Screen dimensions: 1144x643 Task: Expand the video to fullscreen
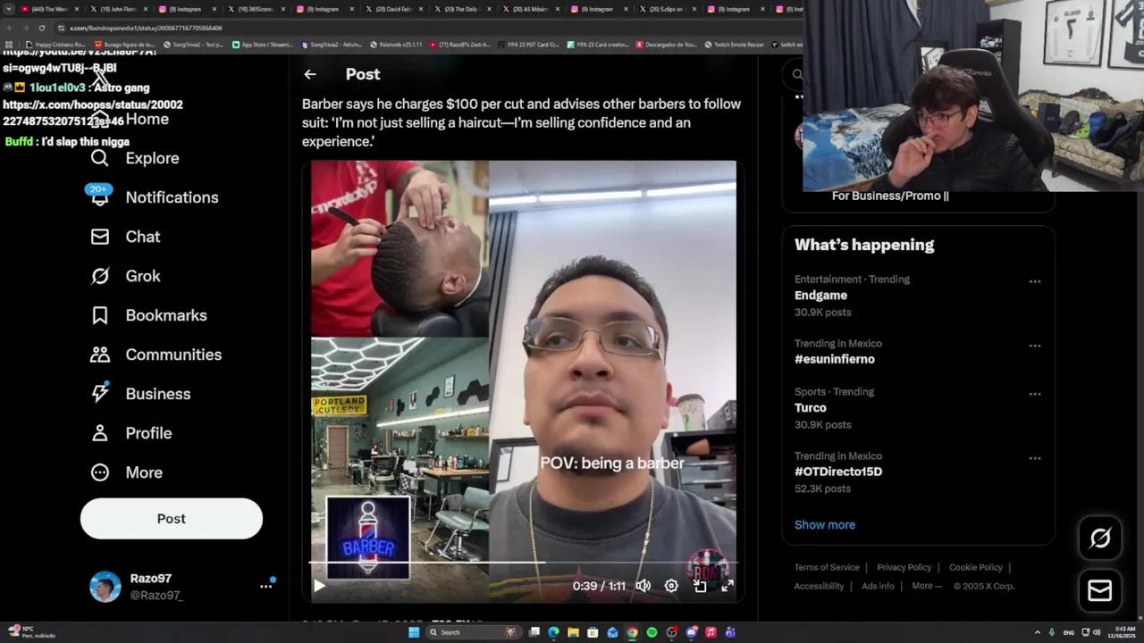click(x=728, y=586)
